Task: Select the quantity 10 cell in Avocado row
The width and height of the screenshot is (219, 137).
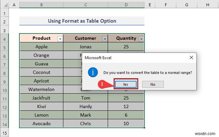Action: coord(126,124)
